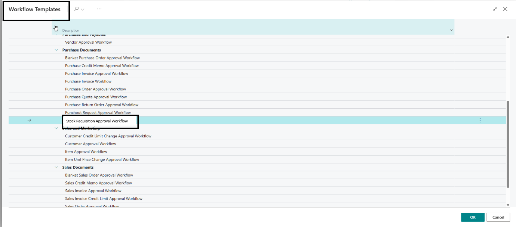This screenshot has width=516, height=227.
Task: Open the more options ellipsis in header
Action: coord(99,9)
